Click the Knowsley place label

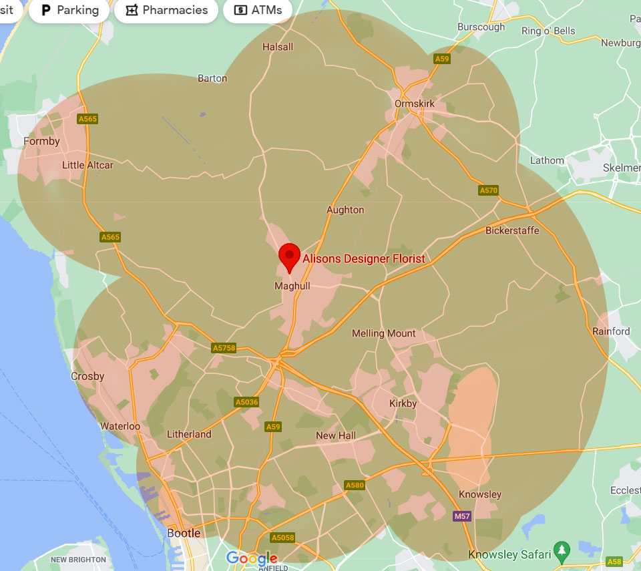click(480, 494)
